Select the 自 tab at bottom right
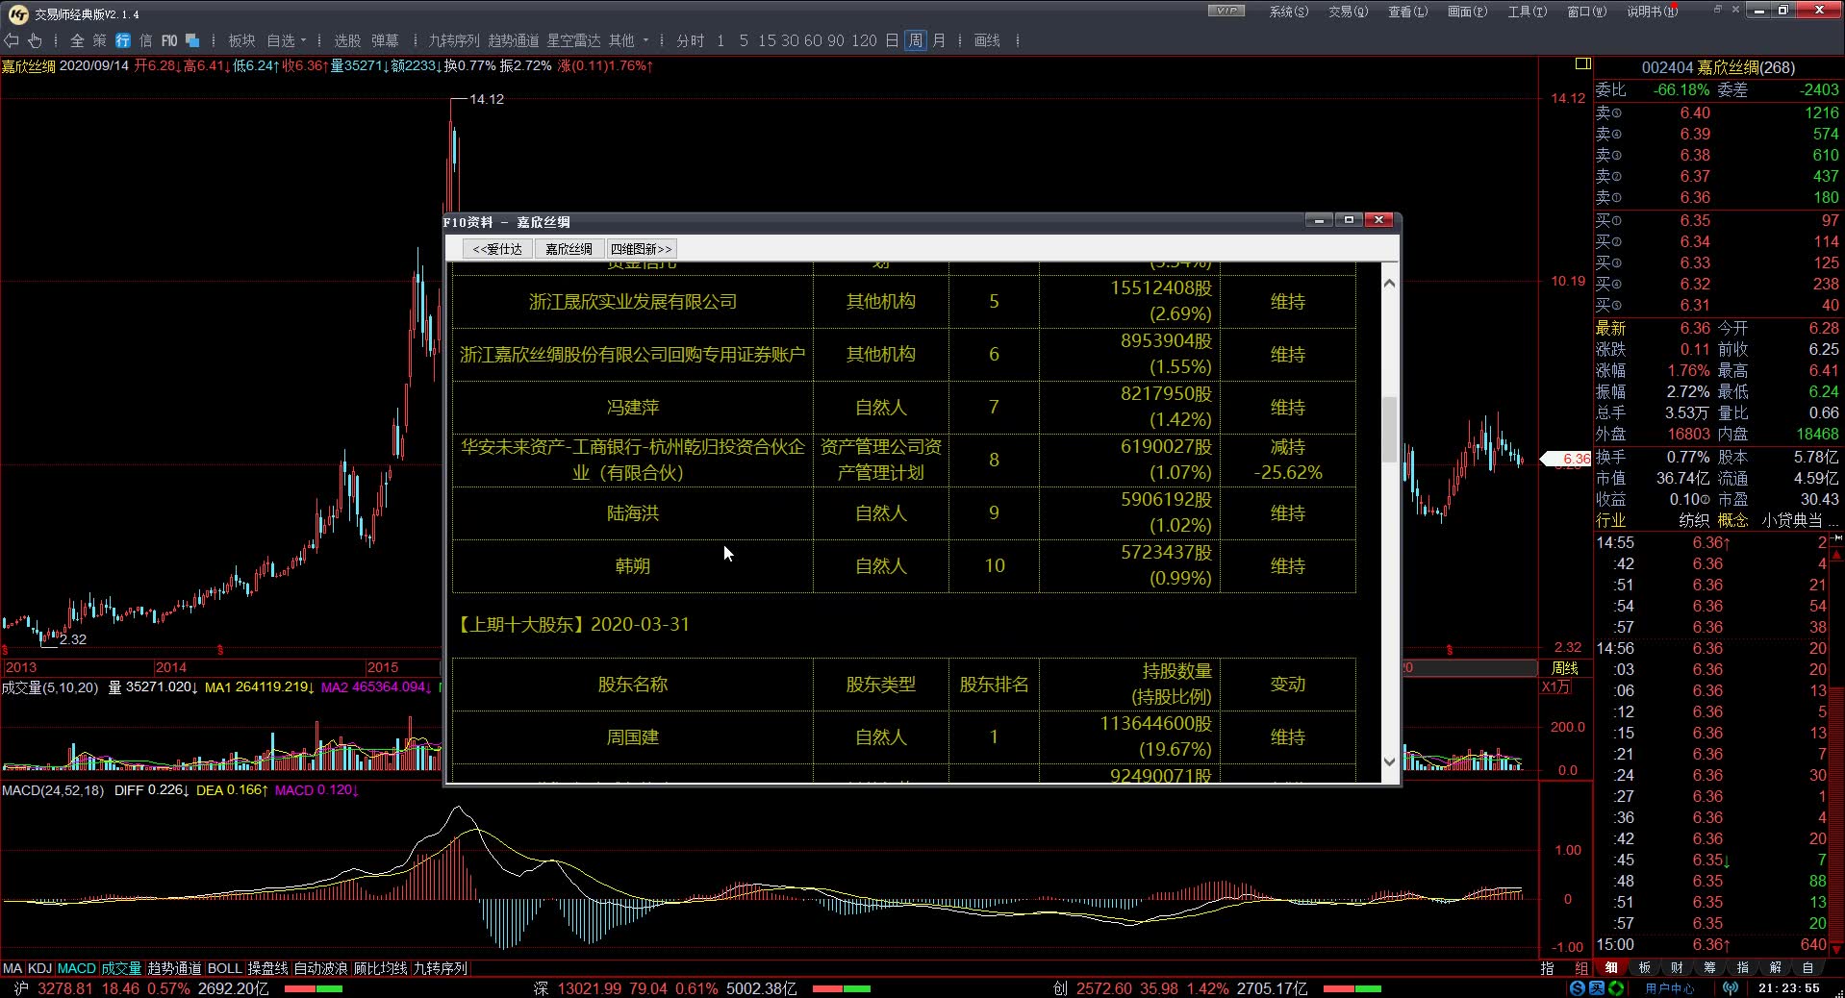 tap(1807, 967)
